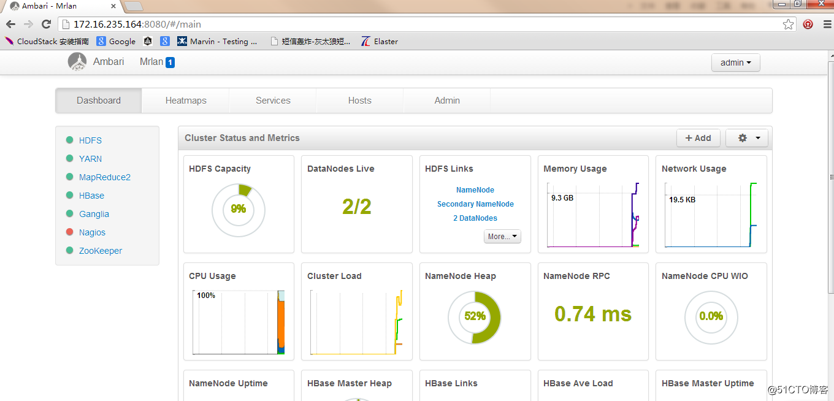834x401 pixels.
Task: Open MapReduce2 service from sidebar
Action: pos(105,177)
